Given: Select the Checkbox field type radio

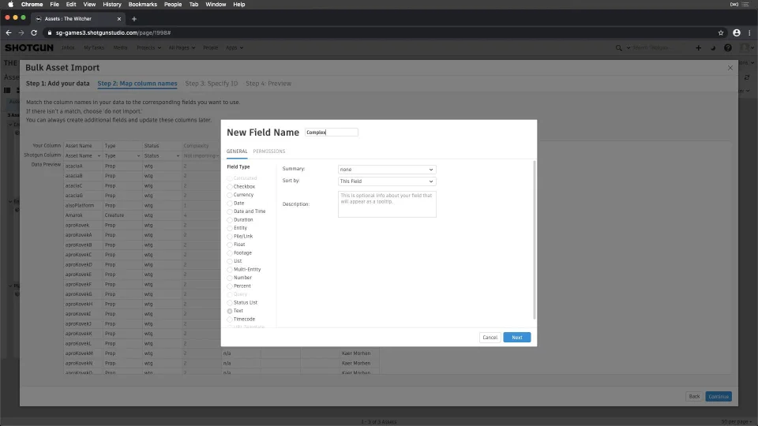Looking at the screenshot, I should [230, 187].
